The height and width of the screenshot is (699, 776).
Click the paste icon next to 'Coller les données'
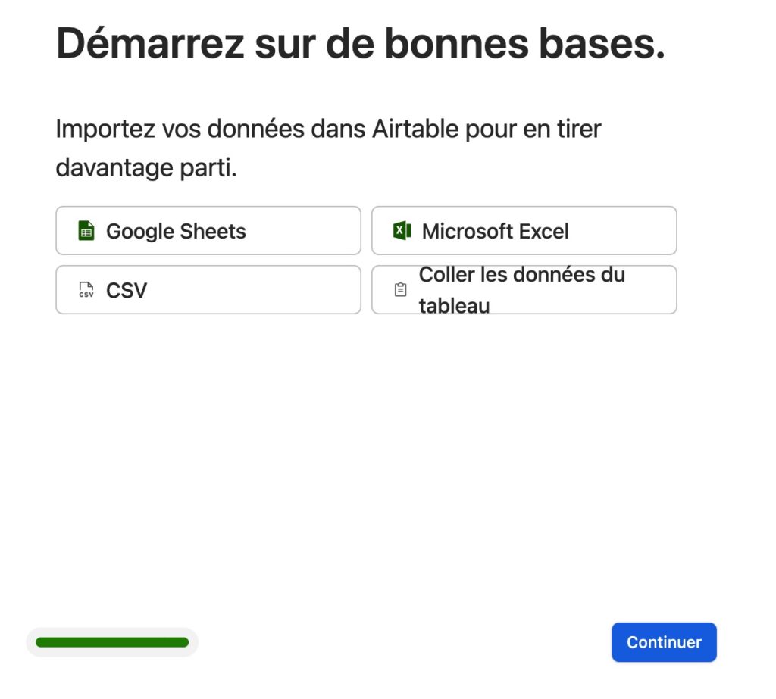(x=400, y=289)
